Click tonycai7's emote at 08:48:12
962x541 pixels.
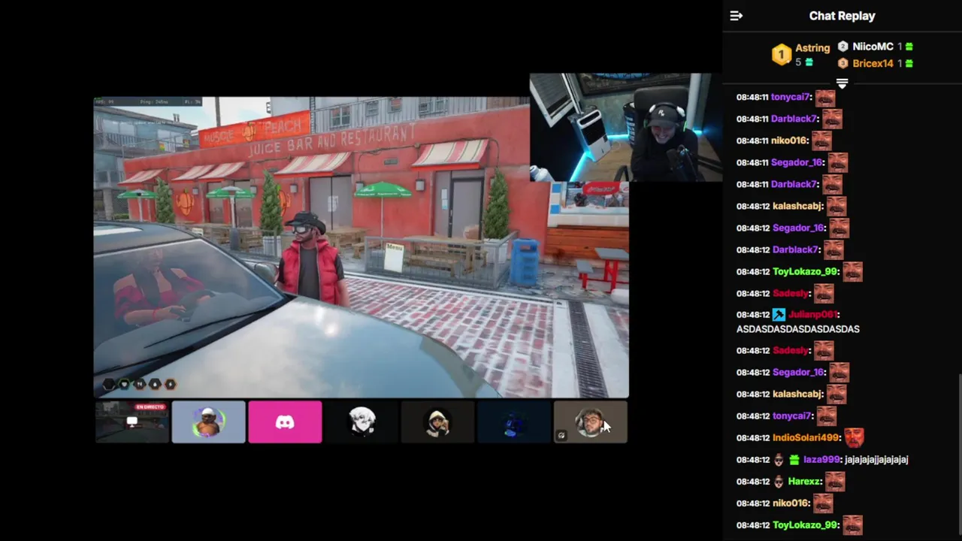coord(826,416)
